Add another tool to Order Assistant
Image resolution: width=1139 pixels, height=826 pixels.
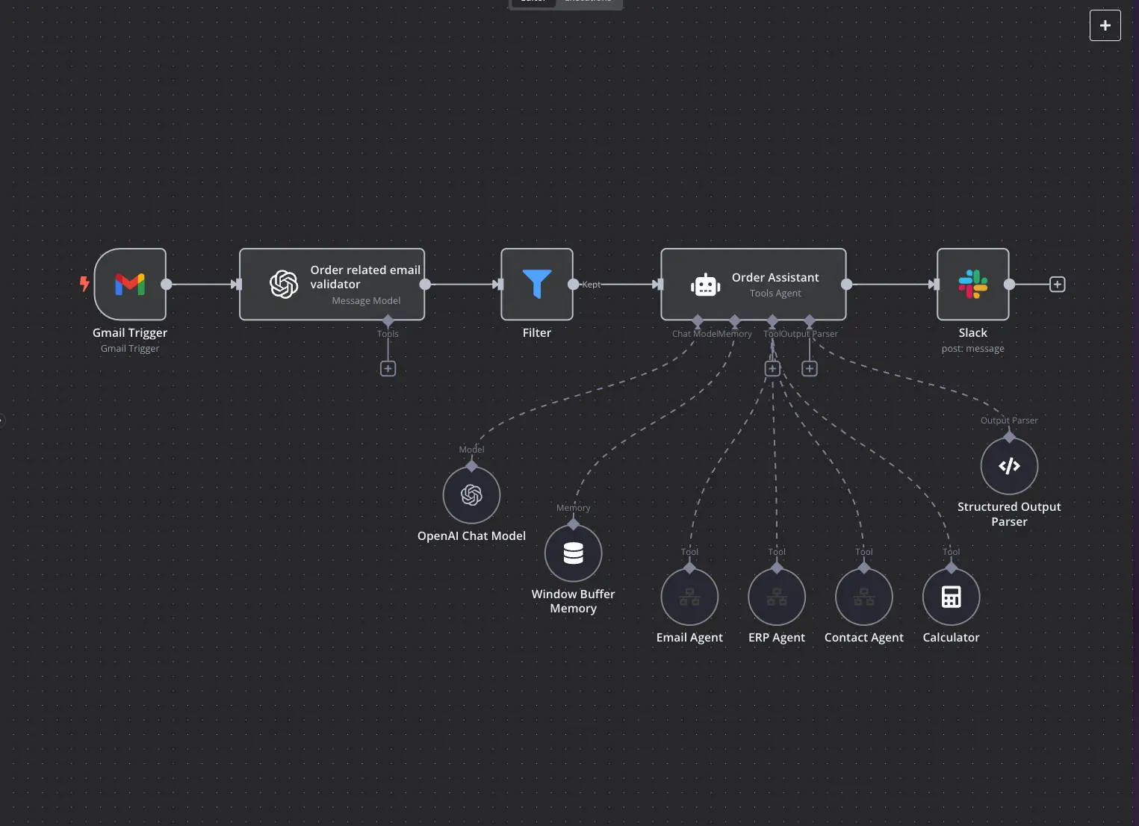(x=772, y=369)
